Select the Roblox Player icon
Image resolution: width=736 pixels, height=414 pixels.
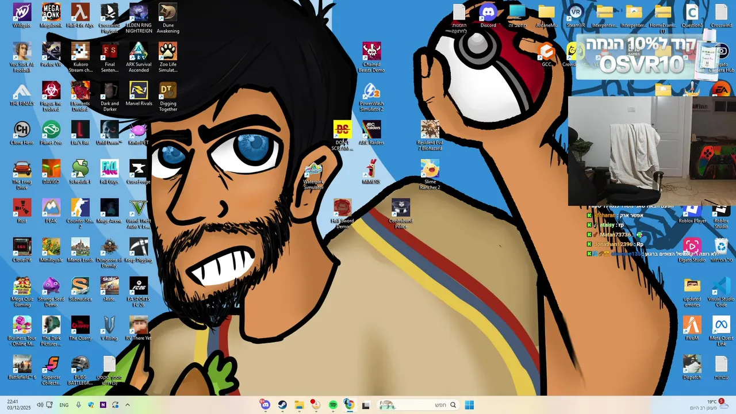coord(692,214)
